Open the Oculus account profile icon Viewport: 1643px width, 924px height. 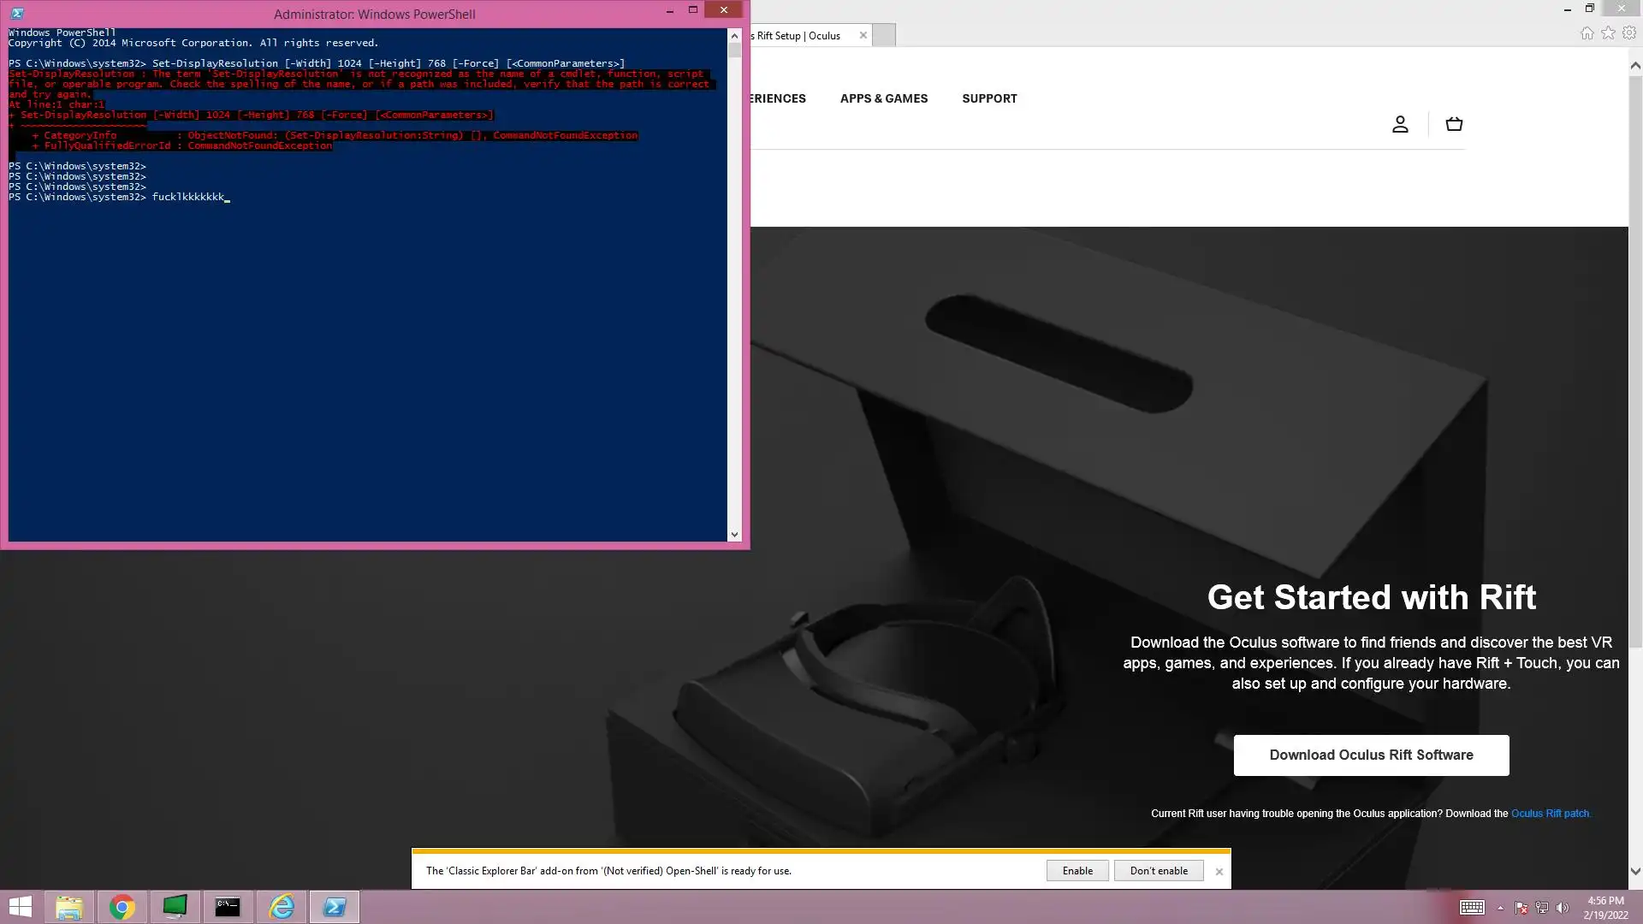pos(1400,124)
